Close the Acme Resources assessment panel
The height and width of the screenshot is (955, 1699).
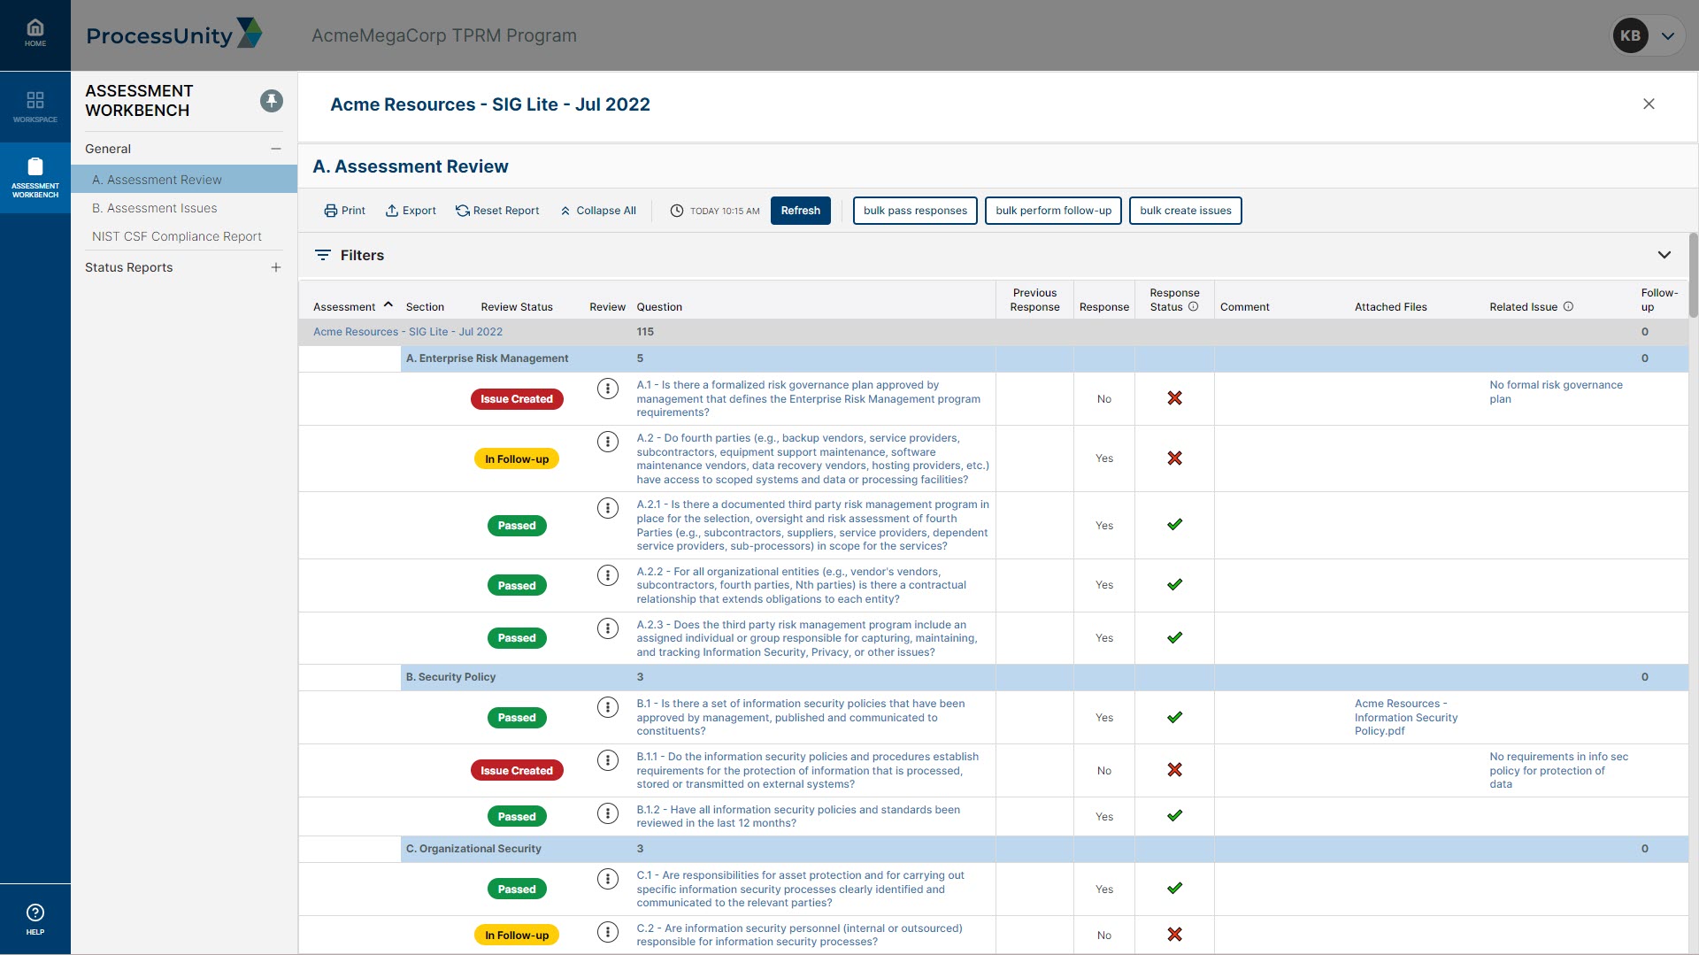point(1649,104)
